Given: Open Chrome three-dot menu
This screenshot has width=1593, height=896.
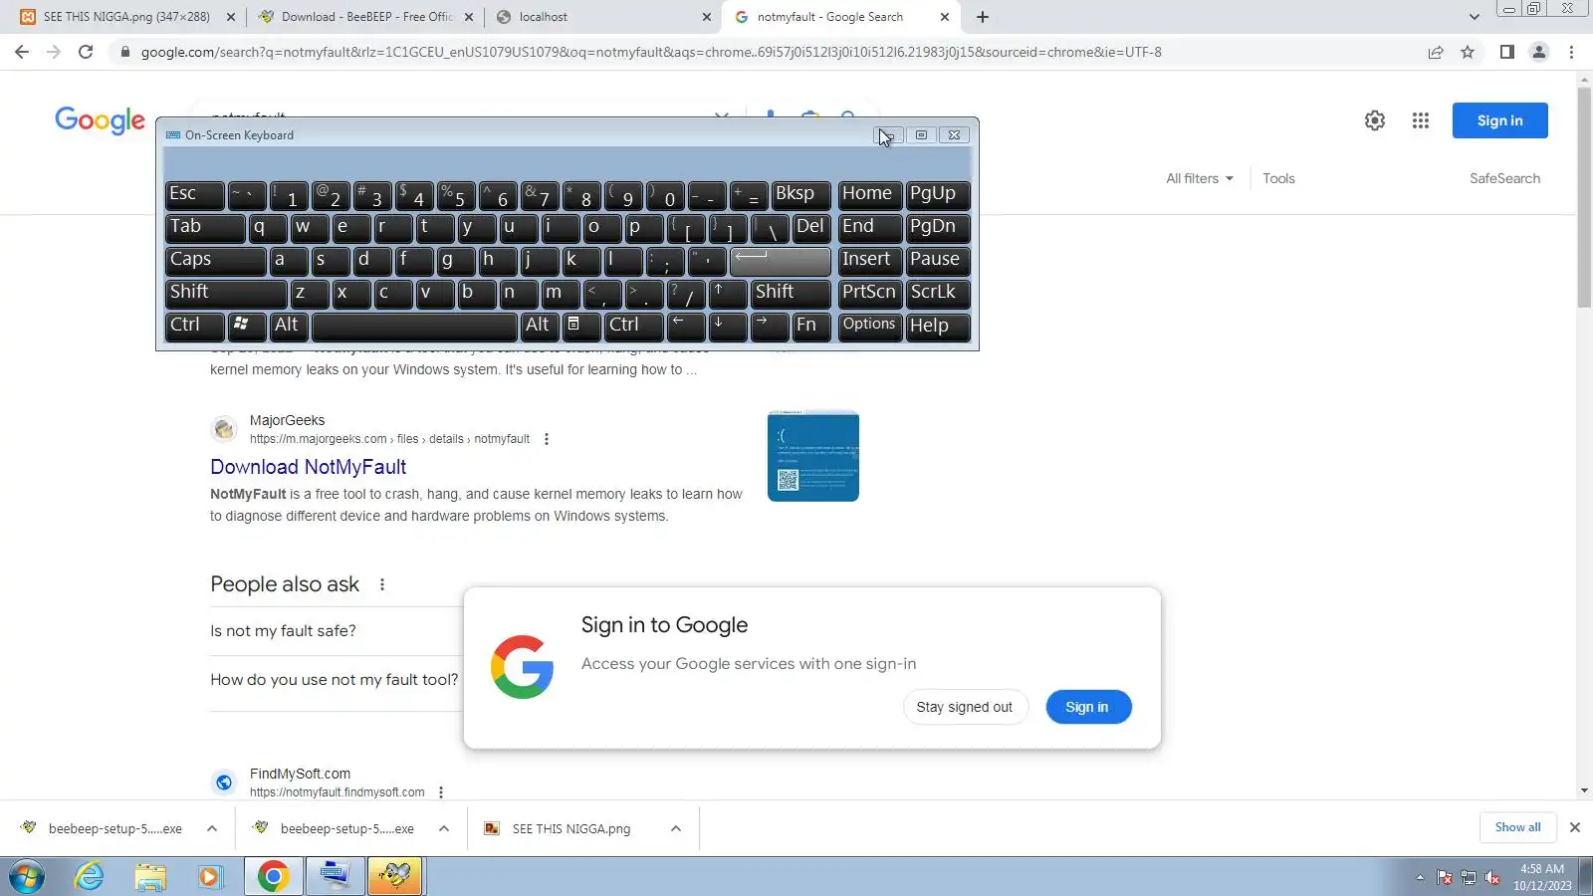Looking at the screenshot, I should 1572,52.
